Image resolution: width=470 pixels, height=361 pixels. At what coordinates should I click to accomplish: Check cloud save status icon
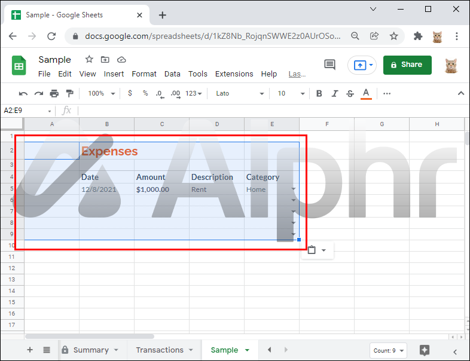click(121, 60)
